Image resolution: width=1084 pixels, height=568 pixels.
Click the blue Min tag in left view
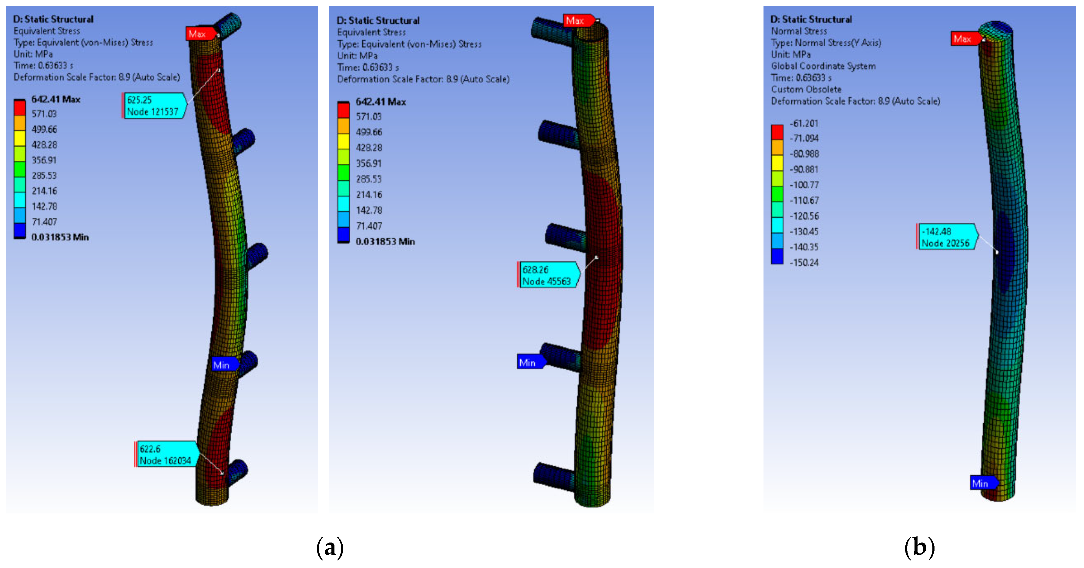click(223, 365)
